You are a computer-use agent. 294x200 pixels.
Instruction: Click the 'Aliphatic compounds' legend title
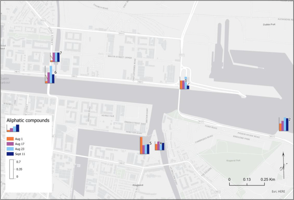point(28,120)
